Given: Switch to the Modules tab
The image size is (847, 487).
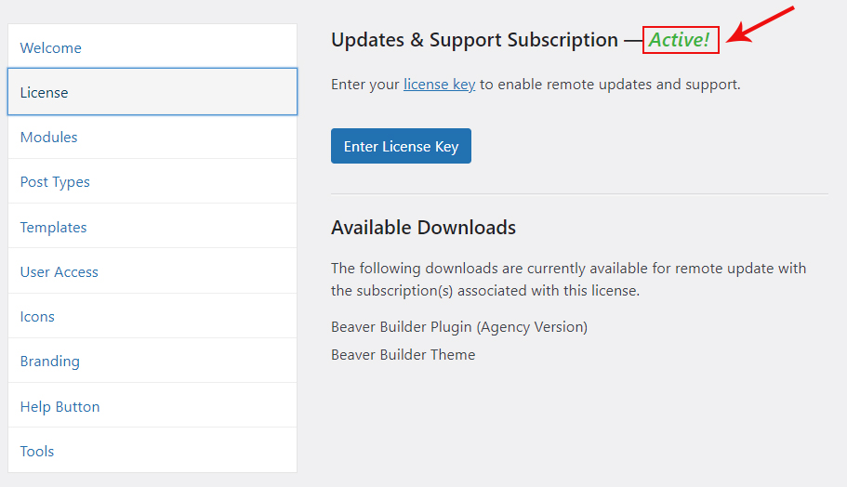Looking at the screenshot, I should (x=49, y=138).
